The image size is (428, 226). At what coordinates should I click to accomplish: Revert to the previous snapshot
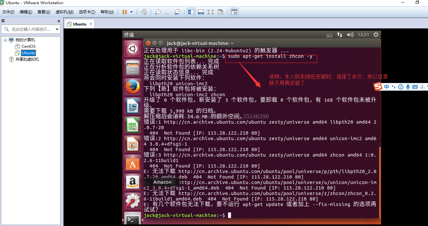click(168, 12)
